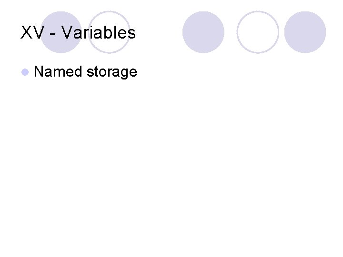Click the capital N of "Named"
The image size is (343, 257).
tap(39, 72)
